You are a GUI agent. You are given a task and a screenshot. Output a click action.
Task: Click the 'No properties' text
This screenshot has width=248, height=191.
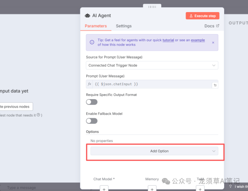pos(102,141)
